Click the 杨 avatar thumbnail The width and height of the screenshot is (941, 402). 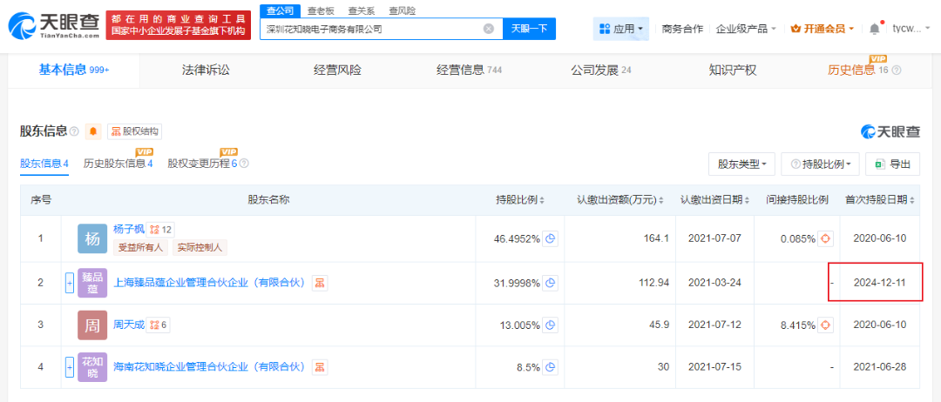tap(91, 238)
